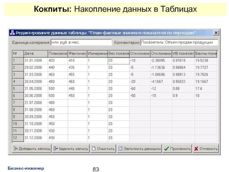
Task: Click score value 19.7826
Action: [x=206, y=75]
